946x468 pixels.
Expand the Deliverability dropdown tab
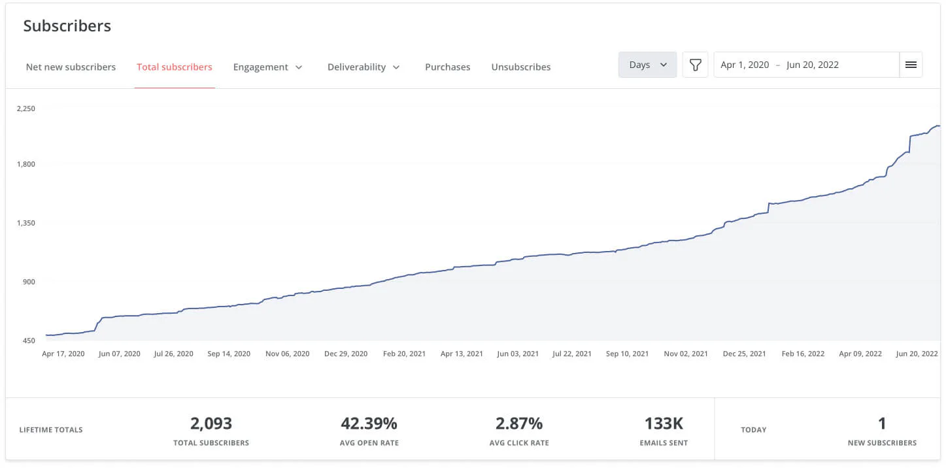coord(363,67)
